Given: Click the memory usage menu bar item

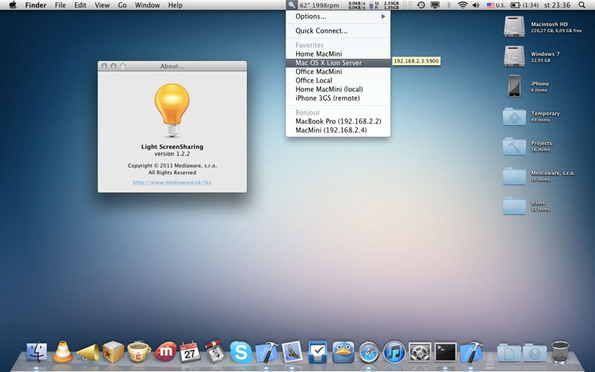Looking at the screenshot, I should [385, 5].
